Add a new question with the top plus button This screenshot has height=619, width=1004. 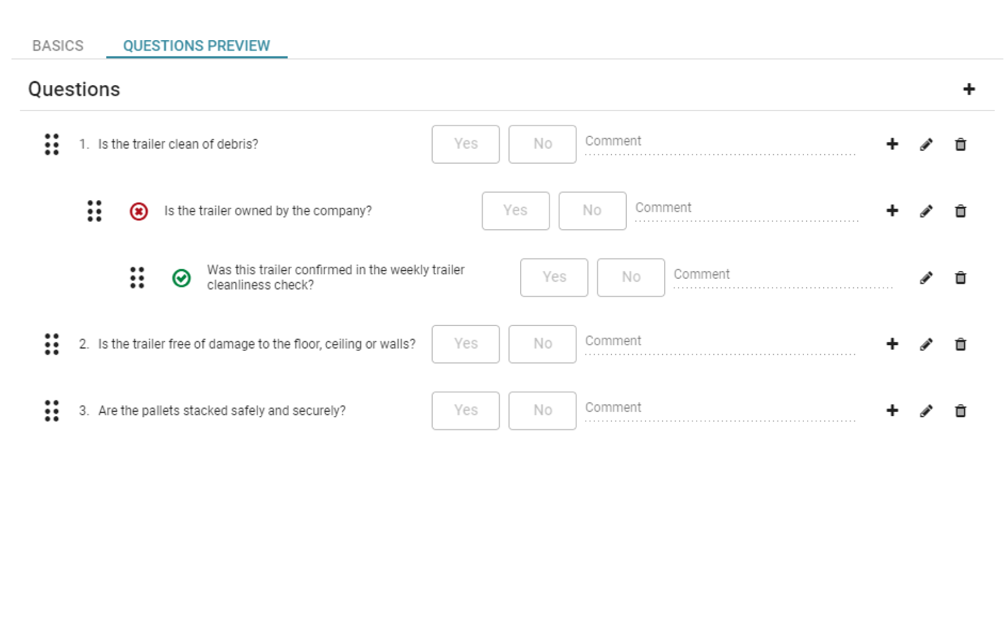point(970,88)
